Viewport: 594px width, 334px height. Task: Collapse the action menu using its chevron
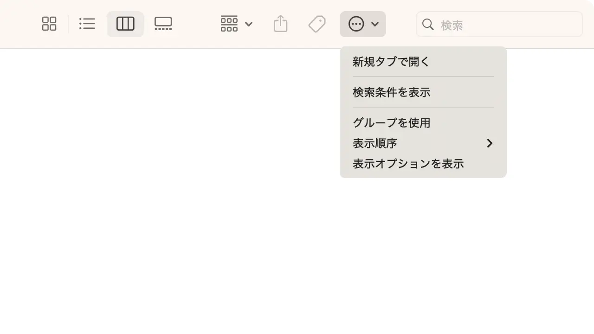point(375,24)
